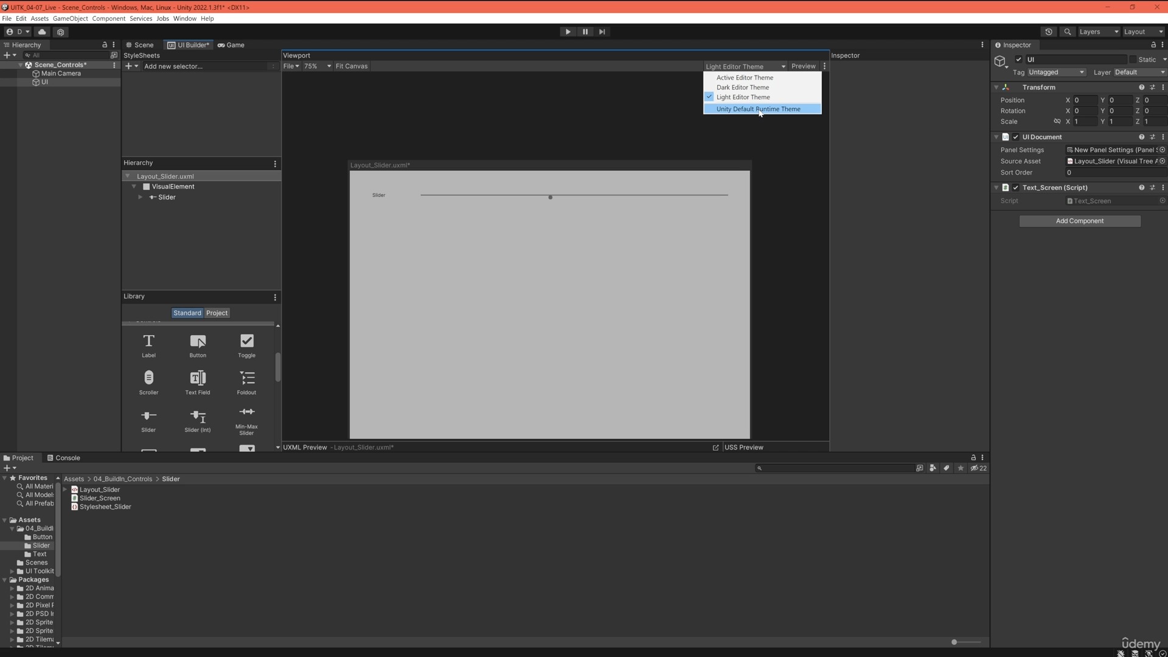The width and height of the screenshot is (1168, 657).
Task: Toggle the Preview mode button
Action: click(803, 66)
